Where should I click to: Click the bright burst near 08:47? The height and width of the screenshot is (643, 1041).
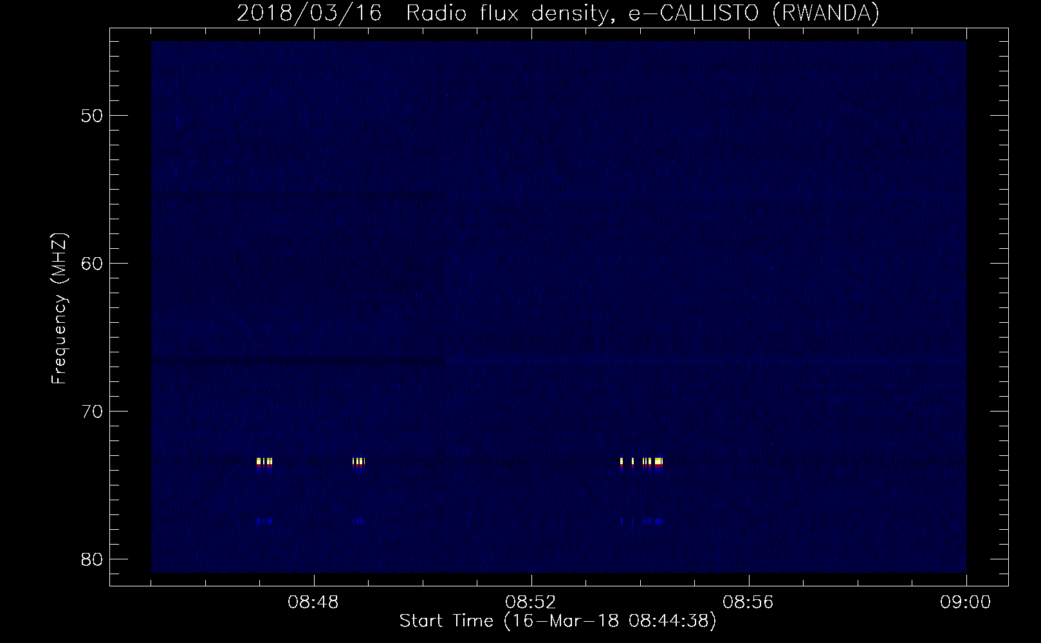[x=264, y=464]
